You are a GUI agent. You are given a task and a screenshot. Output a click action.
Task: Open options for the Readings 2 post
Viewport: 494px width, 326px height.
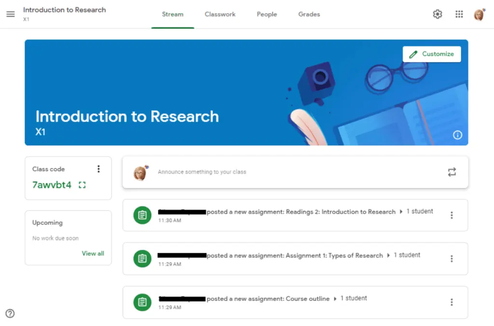[452, 215]
